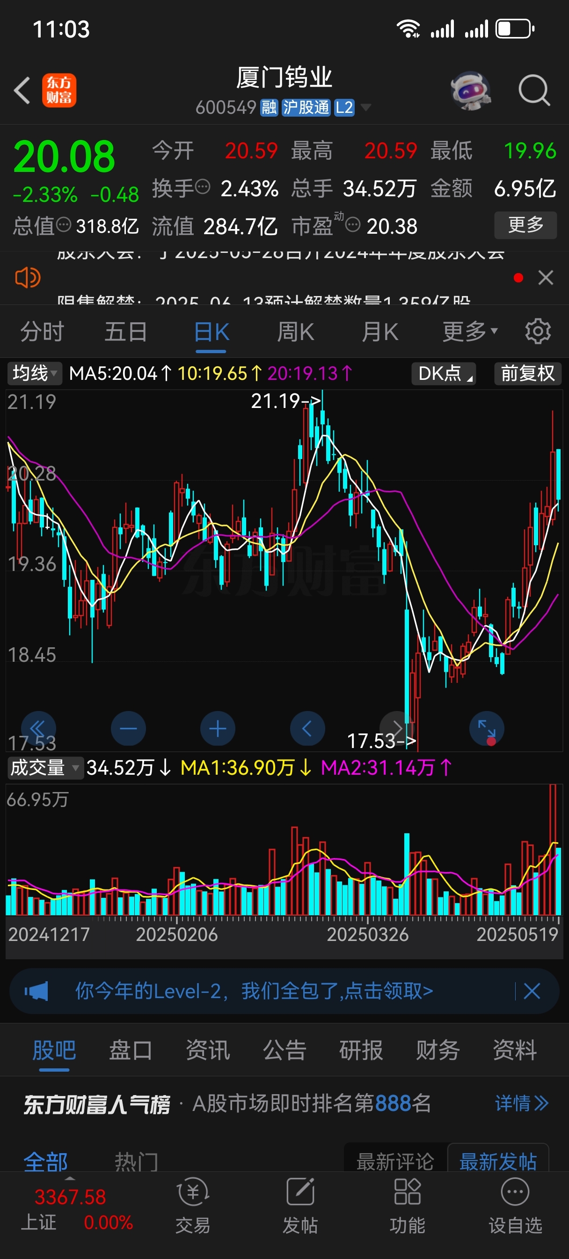
Task: Switch to 财务 tab
Action: [438, 1050]
